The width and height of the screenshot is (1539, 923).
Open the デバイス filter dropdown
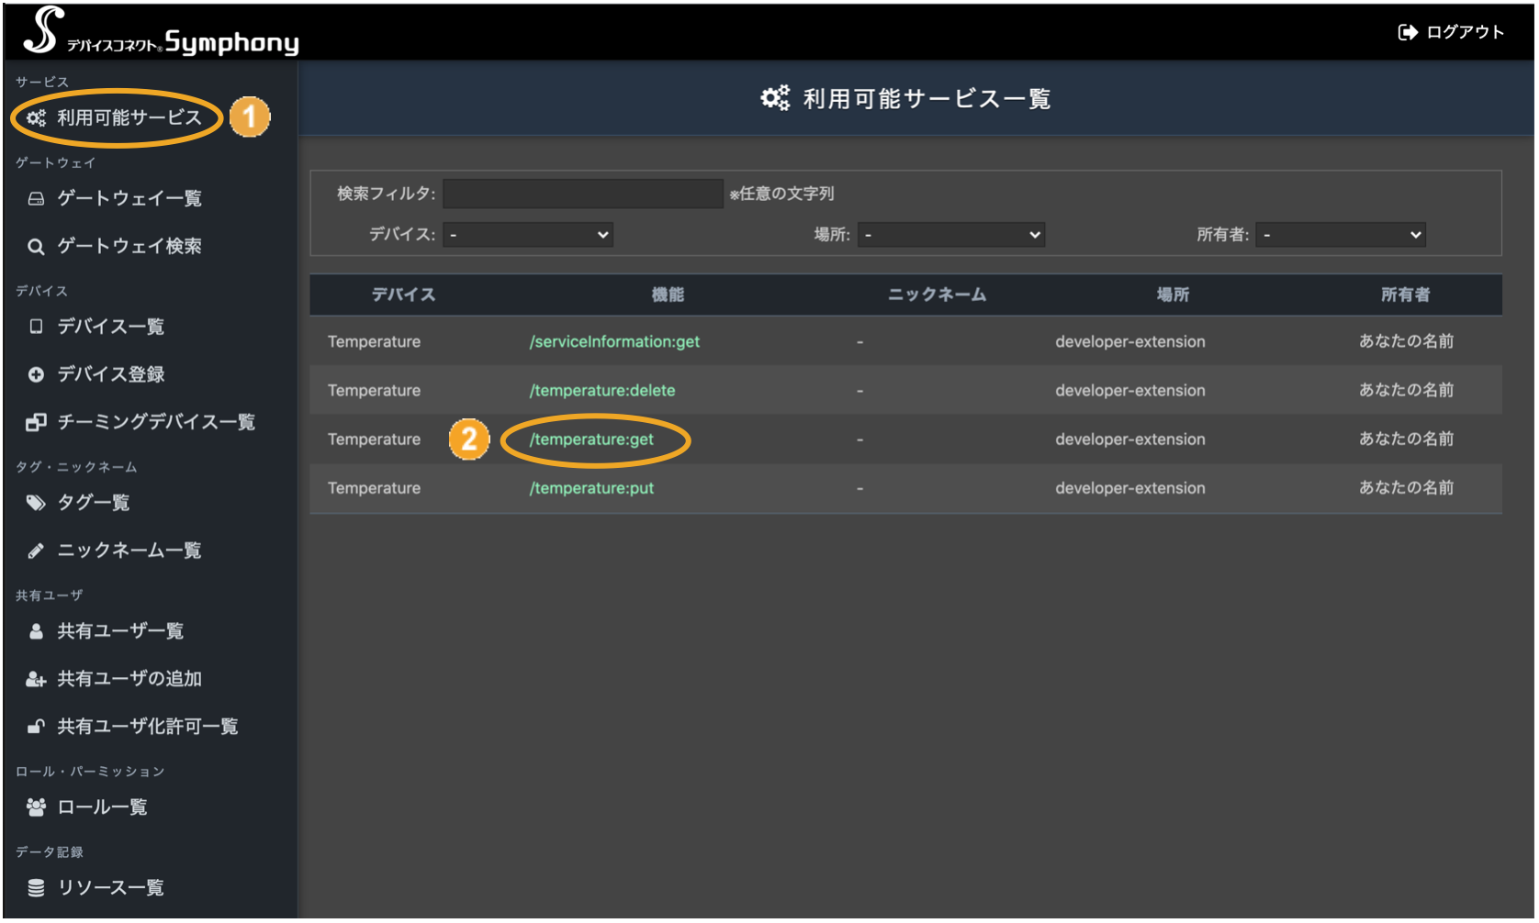click(x=528, y=235)
